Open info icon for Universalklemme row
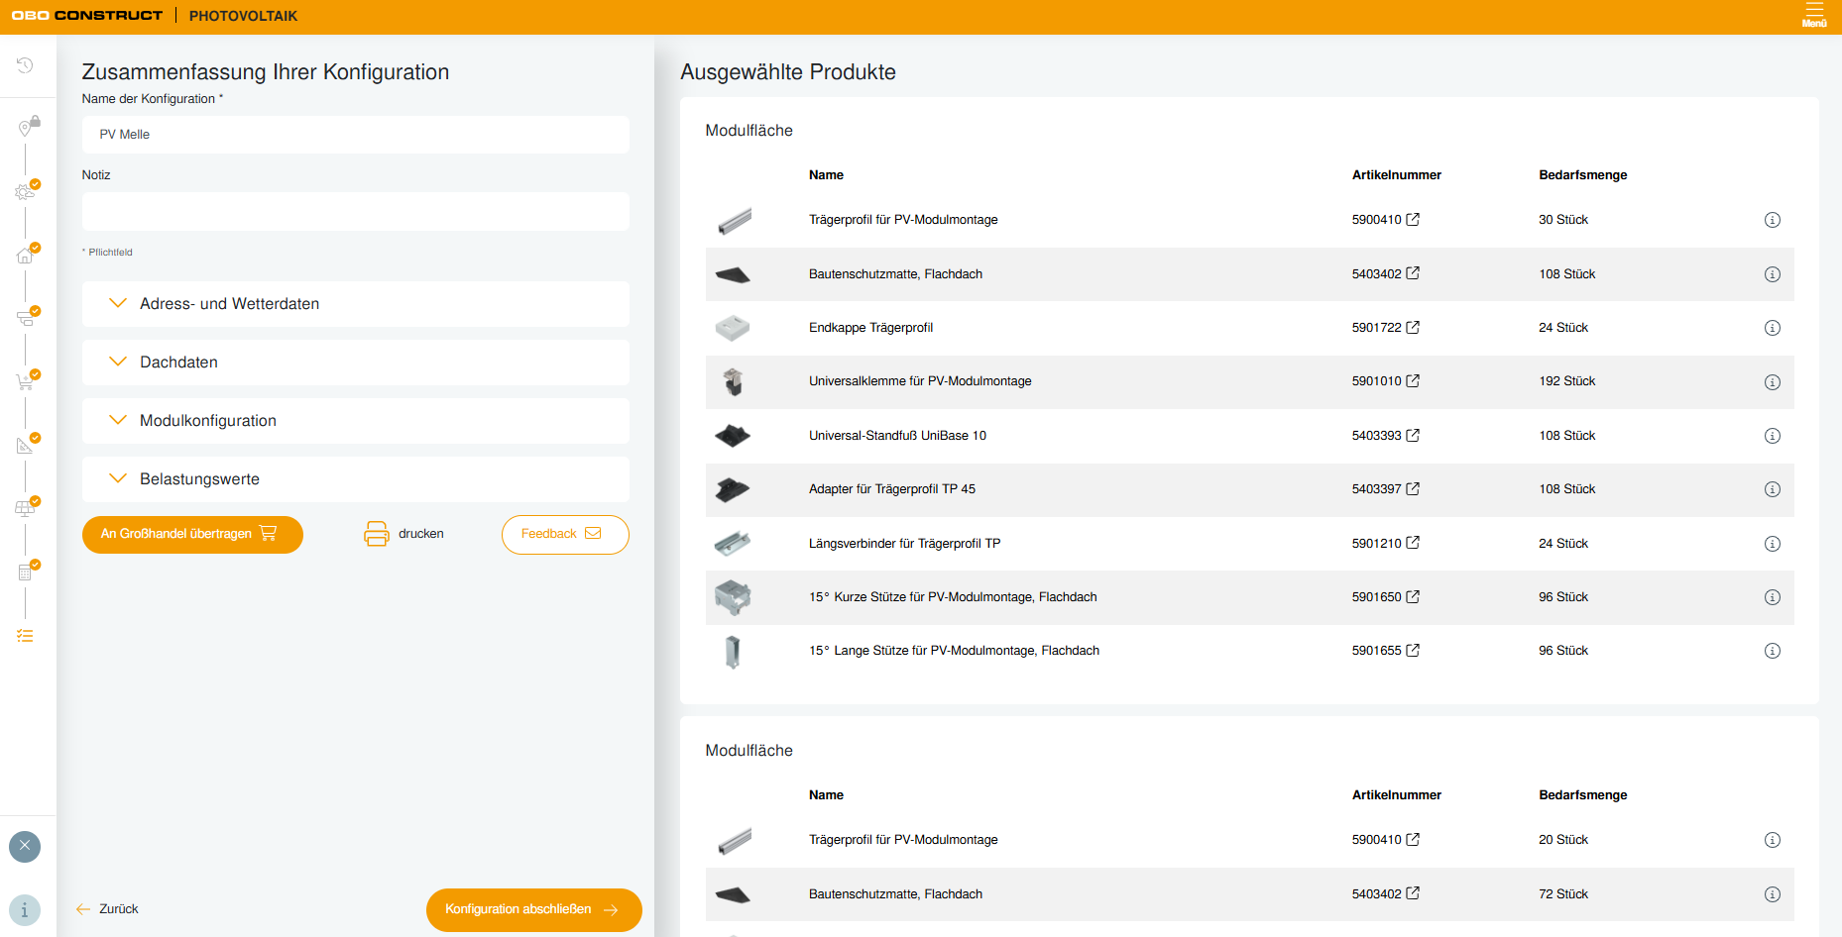Screen dimensions: 1842x937 point(1773,382)
